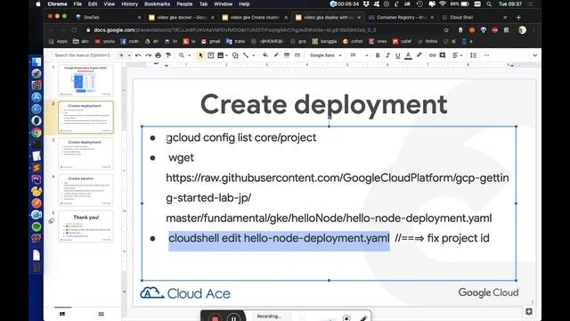Open the line type dropdown arrow
The width and height of the screenshot is (570, 321).
pyautogui.click(x=253, y=55)
